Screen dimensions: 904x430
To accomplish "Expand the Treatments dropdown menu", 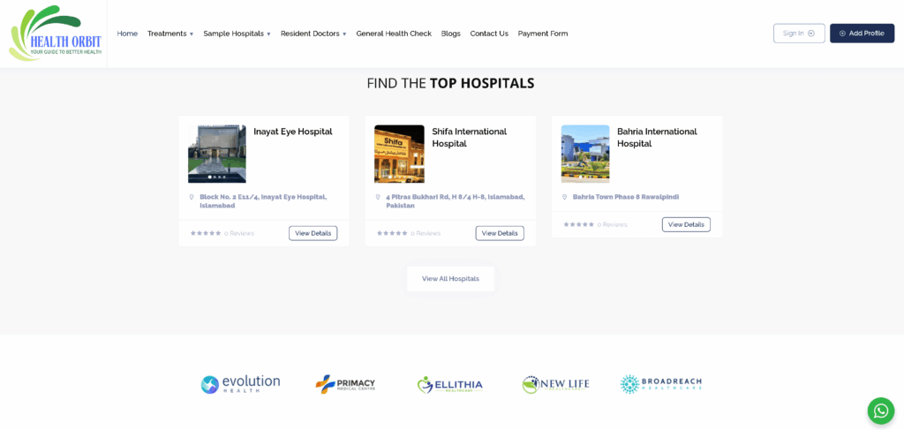I will tap(170, 34).
